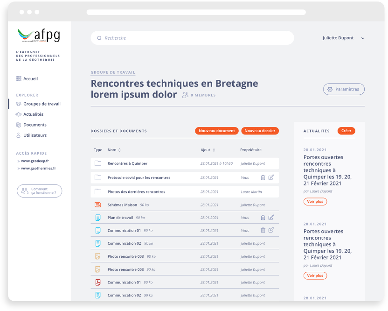Click the PDF icon of Communication 01

(98, 282)
